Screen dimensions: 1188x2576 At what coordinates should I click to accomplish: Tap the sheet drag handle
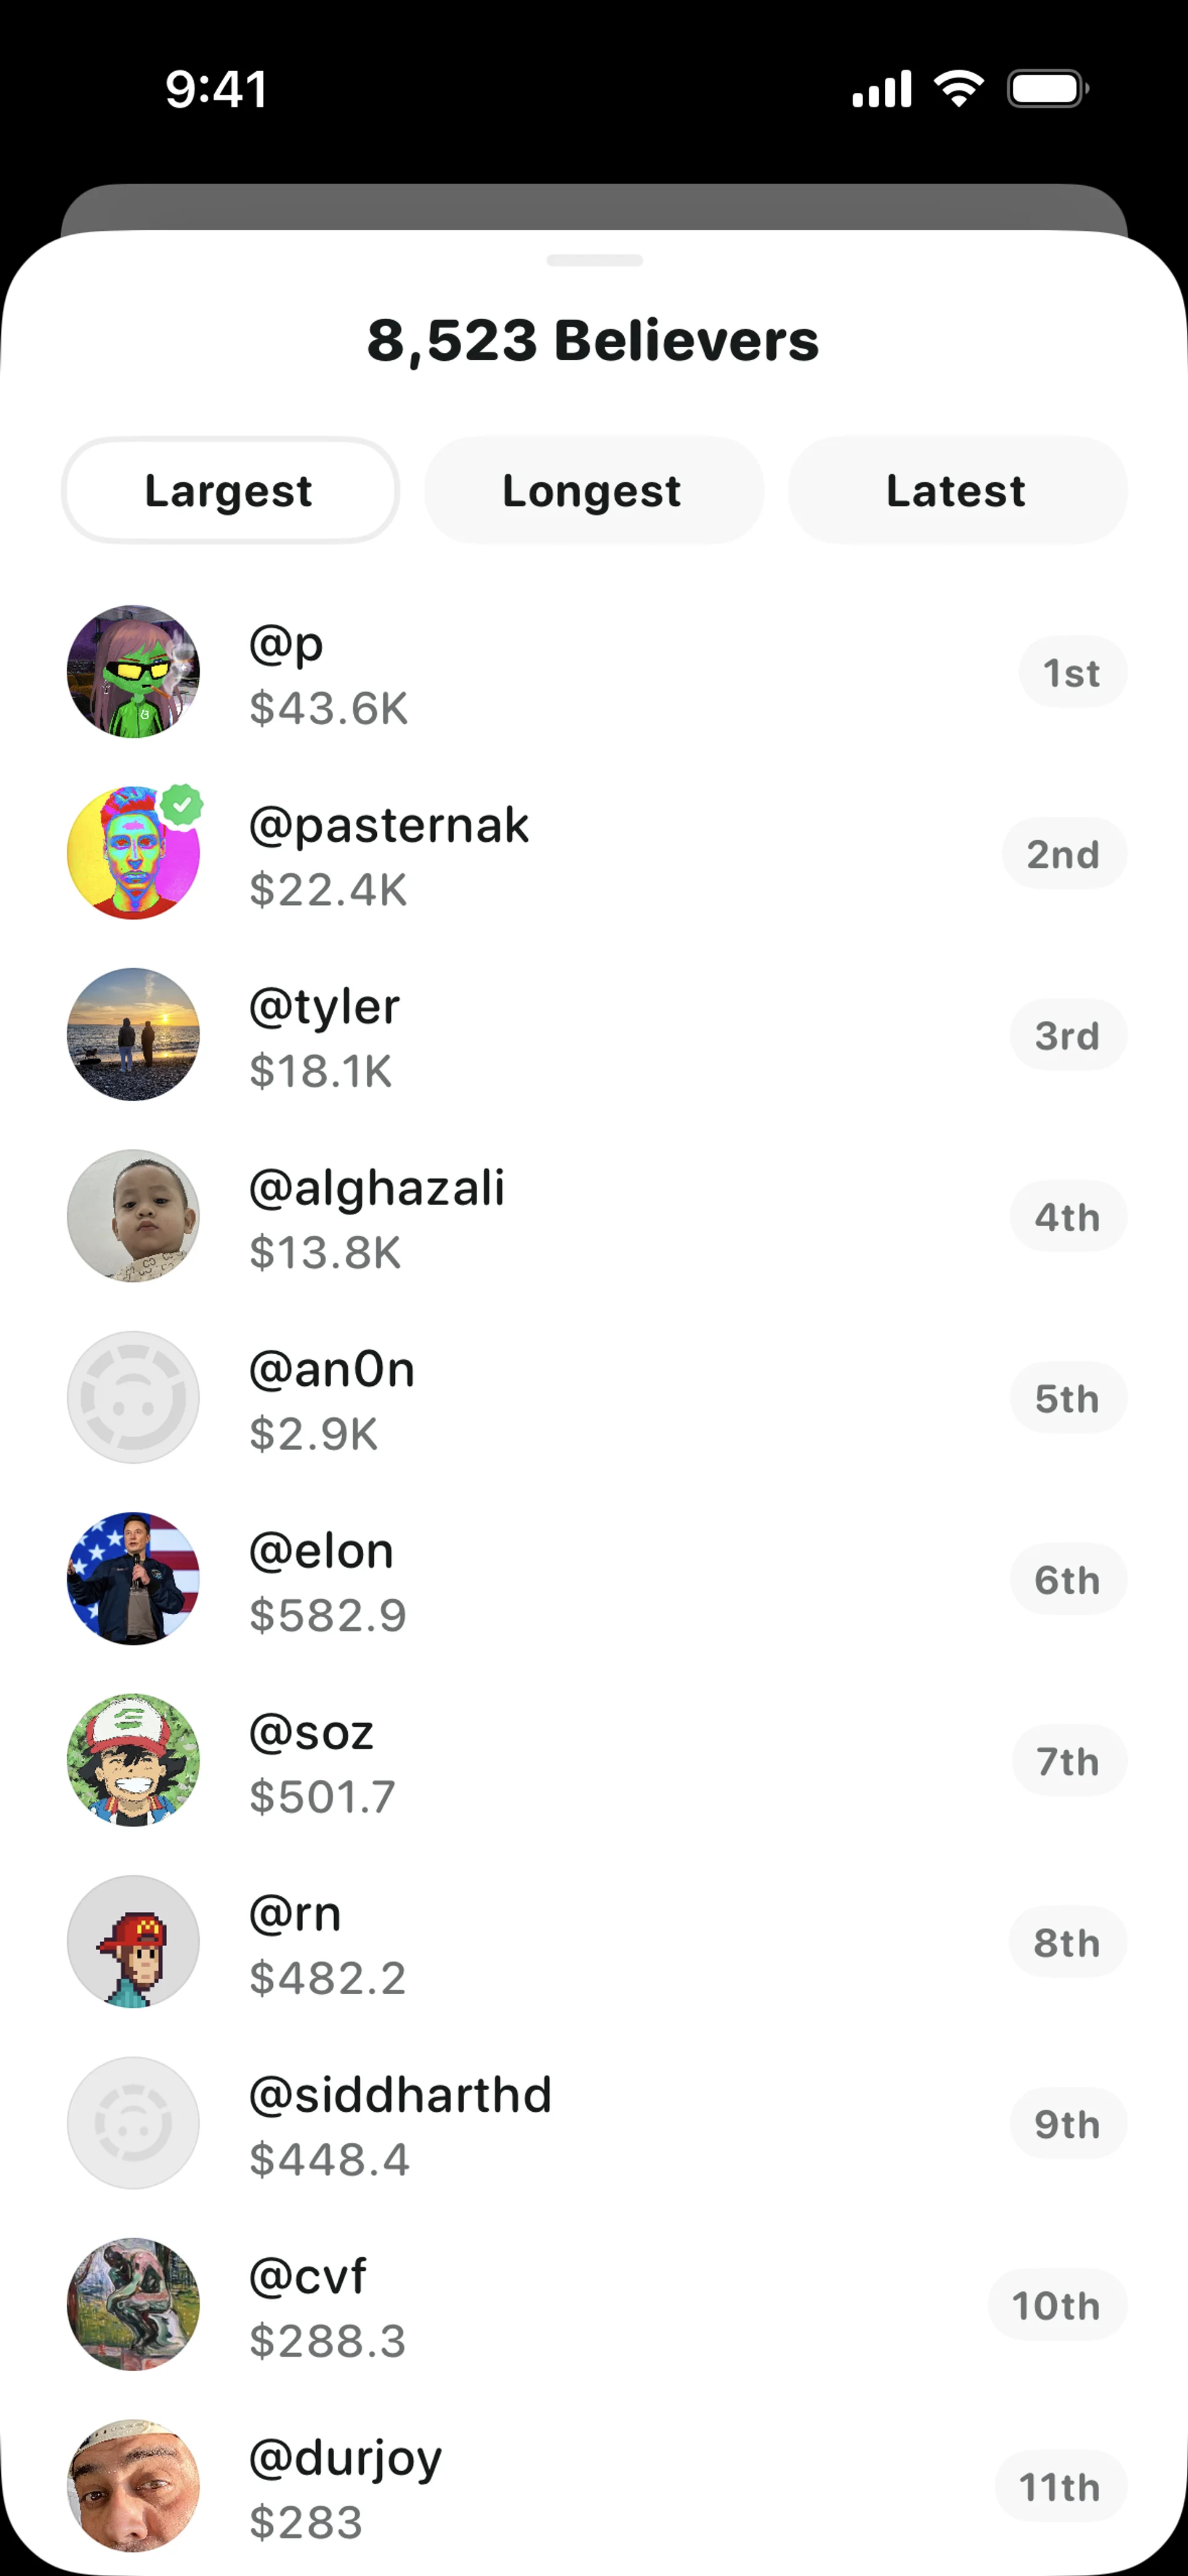coord(594,261)
